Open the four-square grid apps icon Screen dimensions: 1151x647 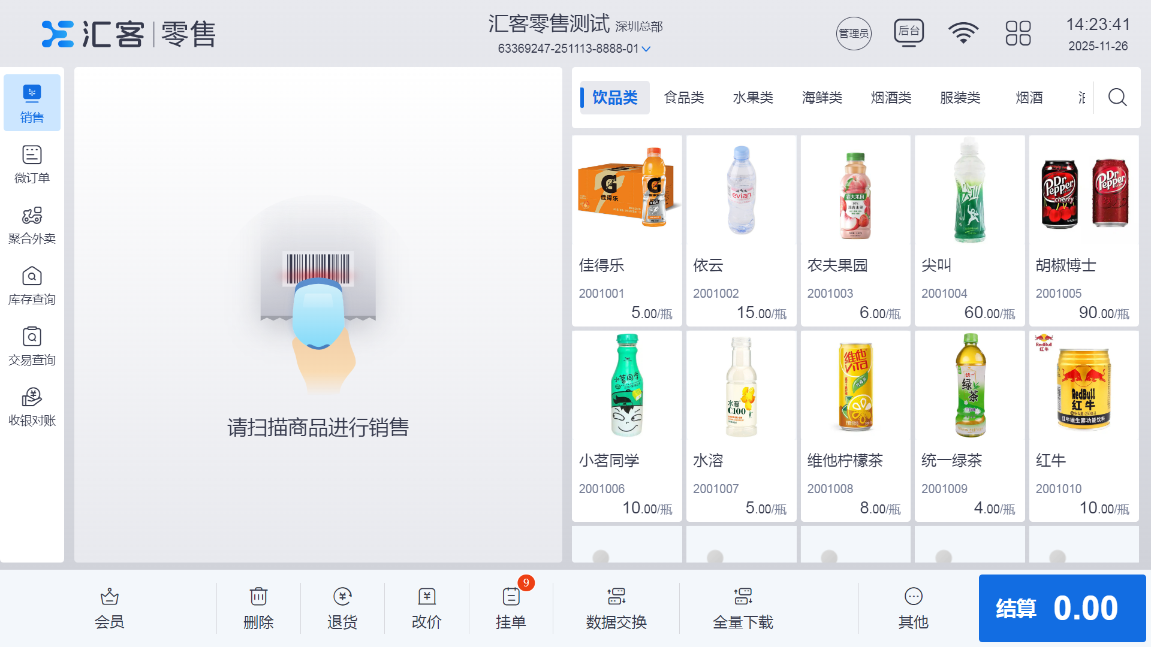(x=1018, y=33)
